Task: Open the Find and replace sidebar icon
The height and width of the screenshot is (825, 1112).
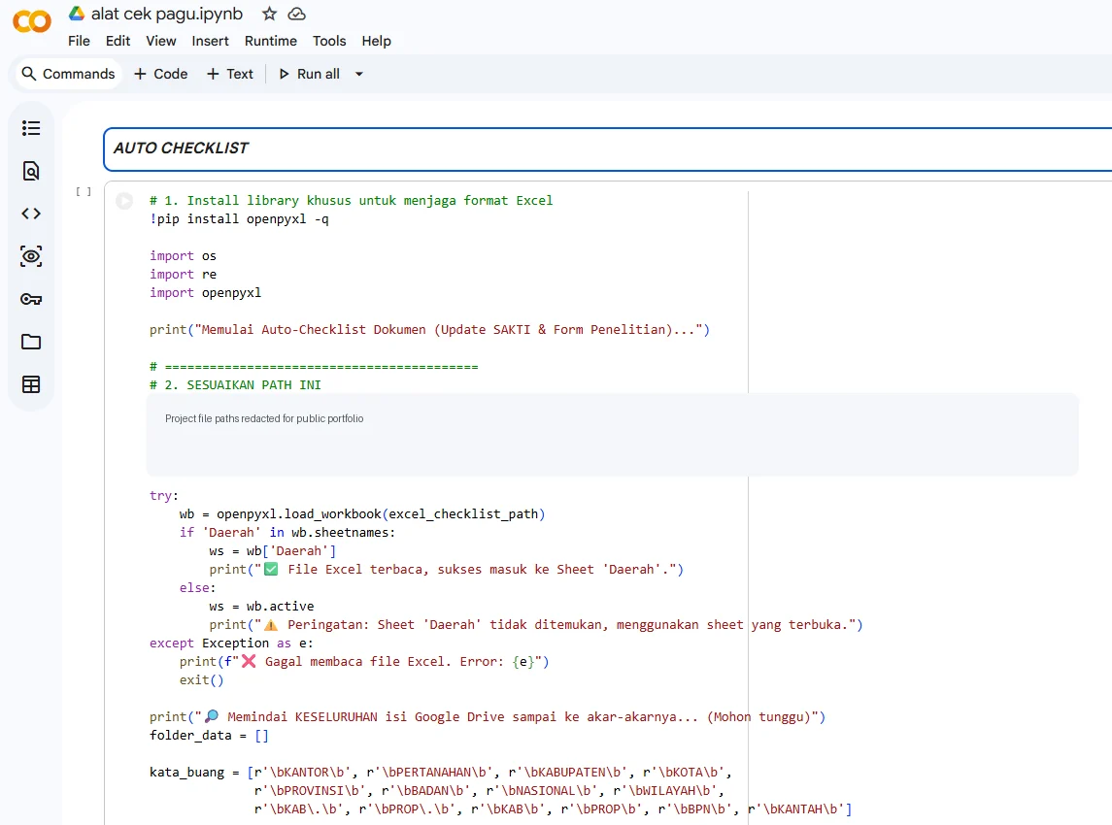Action: (31, 171)
